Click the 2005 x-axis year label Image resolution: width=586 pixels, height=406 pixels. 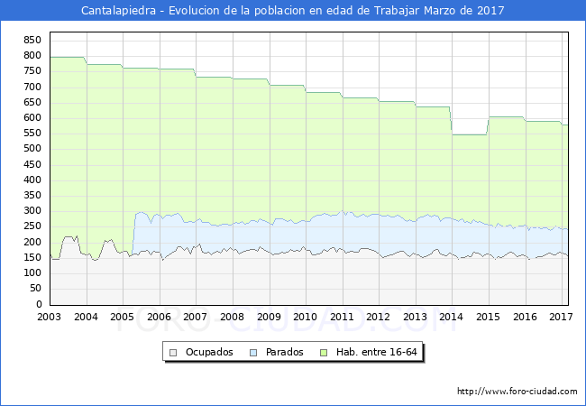coord(123,317)
